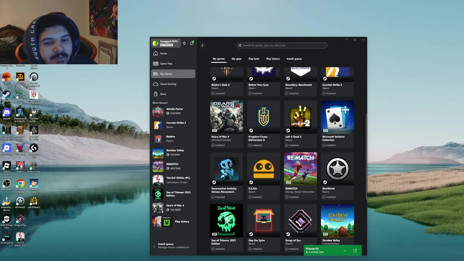Screen dimensions: 464x261
Task: Open the RimWorld game tile
Action: tap(337, 176)
